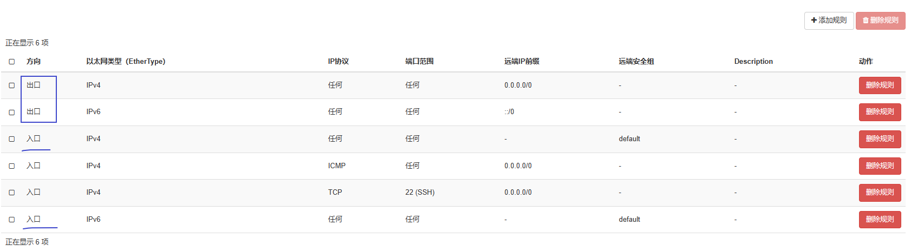Viewport: 911px width, 251px height.
Task: Check the box for IPv6 出口 rule
Action: point(12,113)
